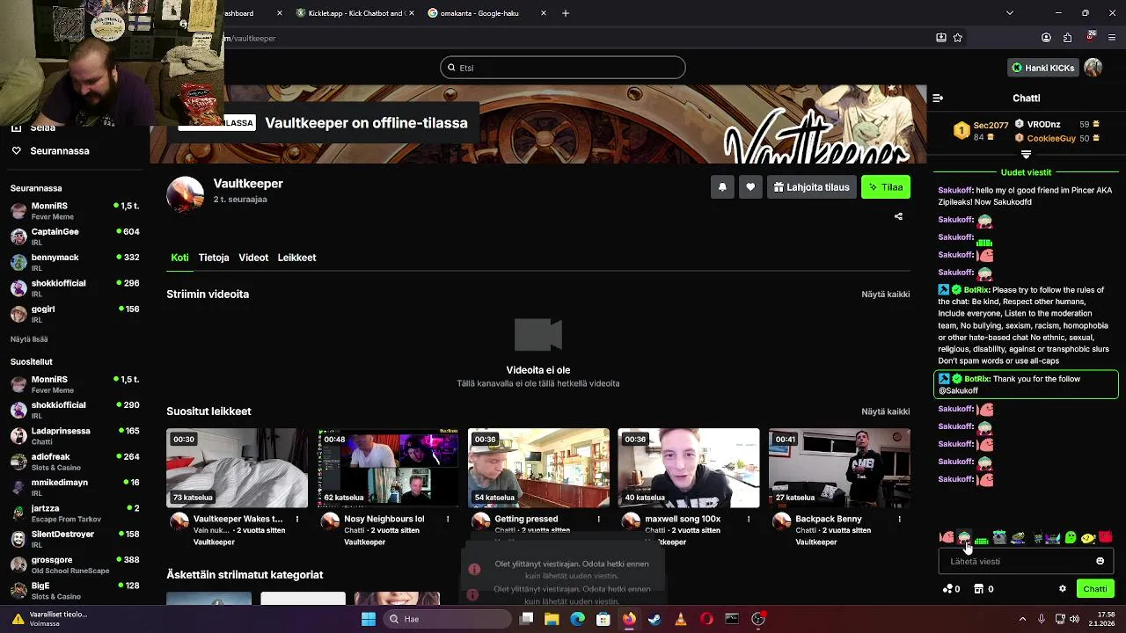Play the maxwell song 100x clip thumbnail
Image resolution: width=1126 pixels, height=633 pixels.
689,468
